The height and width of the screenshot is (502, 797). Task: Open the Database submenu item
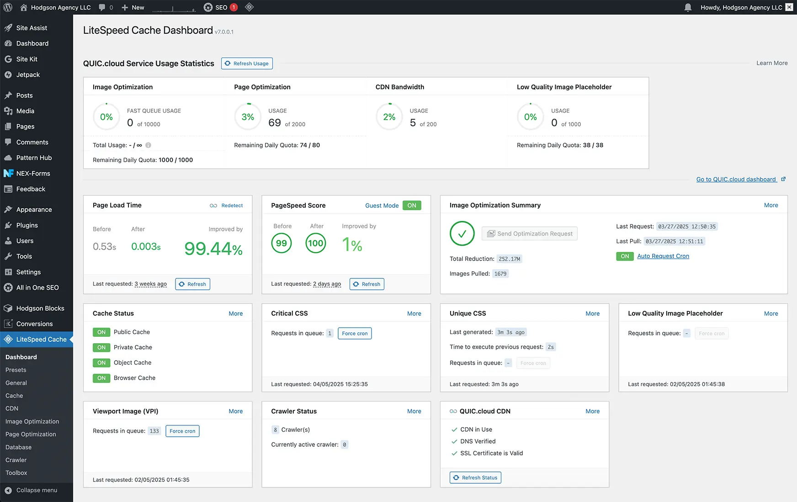19,447
